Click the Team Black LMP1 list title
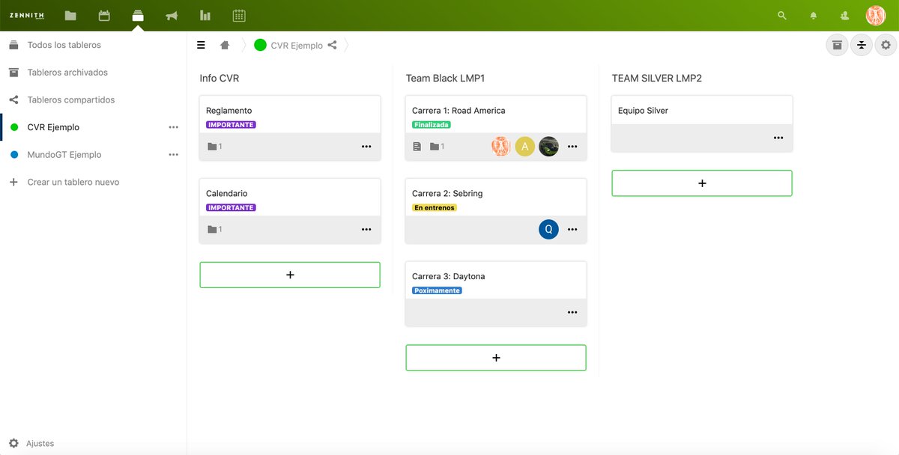 (446, 78)
